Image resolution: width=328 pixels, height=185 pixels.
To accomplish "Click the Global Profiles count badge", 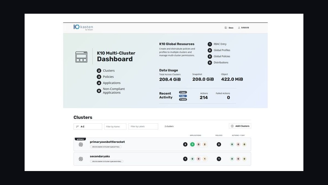I will (x=210, y=50).
